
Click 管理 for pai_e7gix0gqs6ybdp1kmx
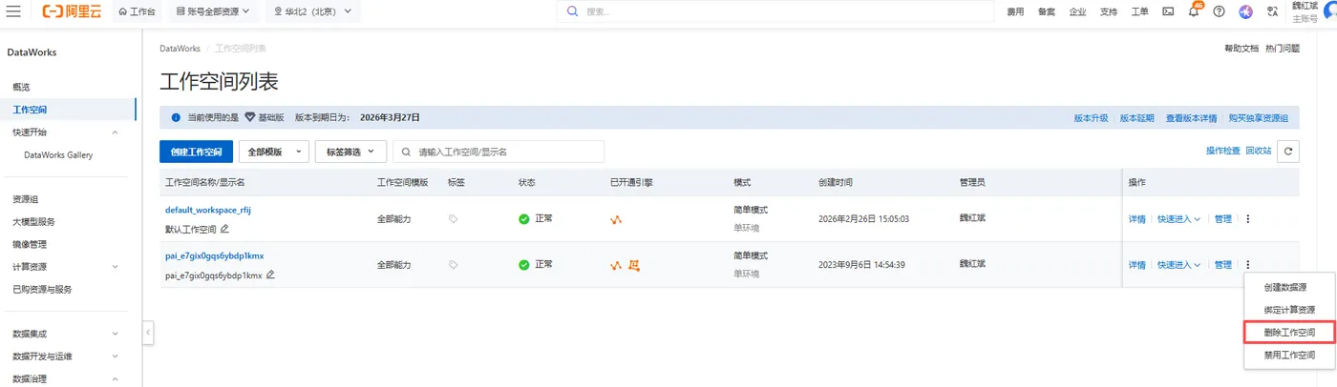1222,265
